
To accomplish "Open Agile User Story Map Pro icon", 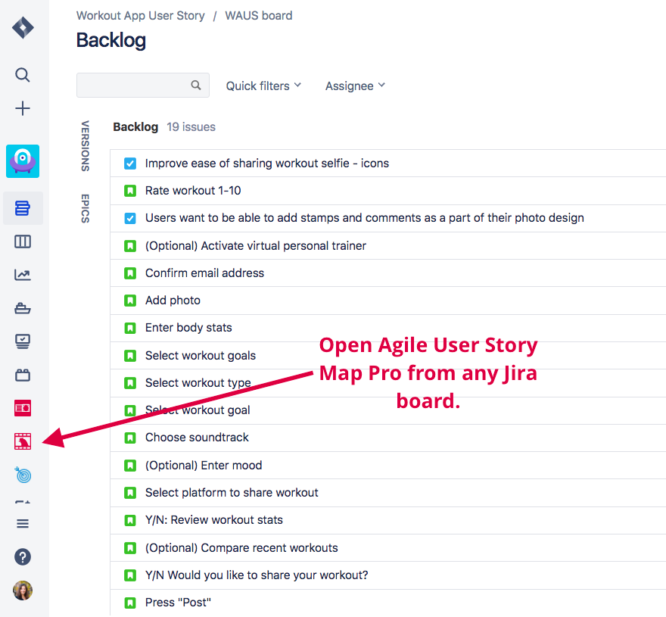I will pos(23,441).
